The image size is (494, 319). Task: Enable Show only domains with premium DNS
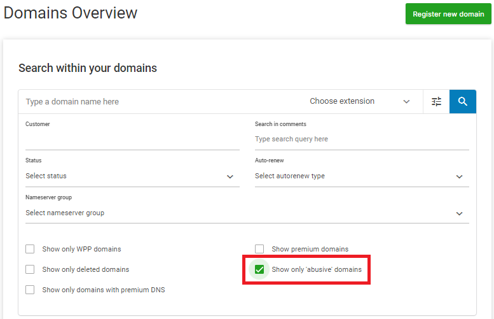[x=30, y=290]
